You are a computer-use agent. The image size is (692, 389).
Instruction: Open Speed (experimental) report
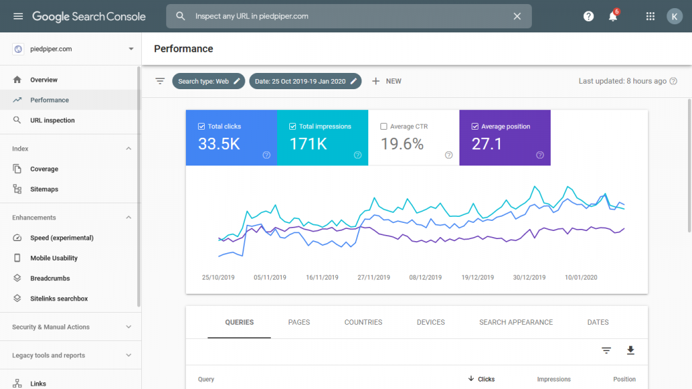[69, 238]
